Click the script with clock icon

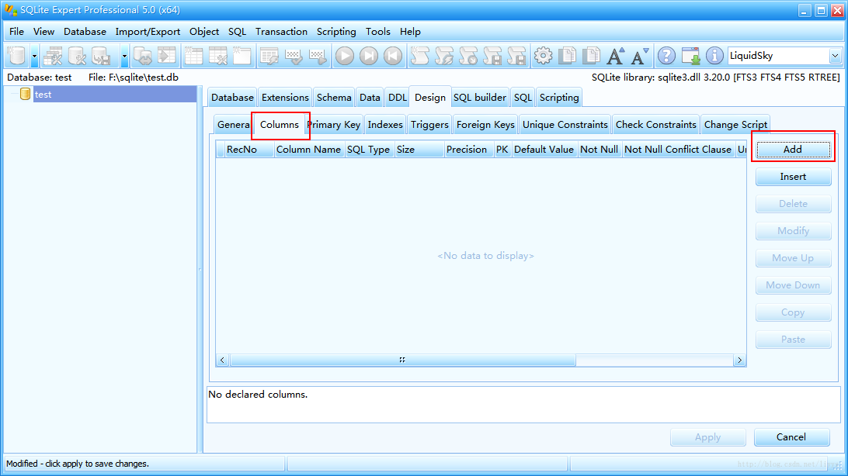(x=468, y=56)
